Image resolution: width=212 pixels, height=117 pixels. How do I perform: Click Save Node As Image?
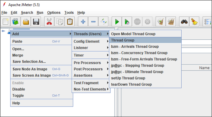(x=41, y=69)
